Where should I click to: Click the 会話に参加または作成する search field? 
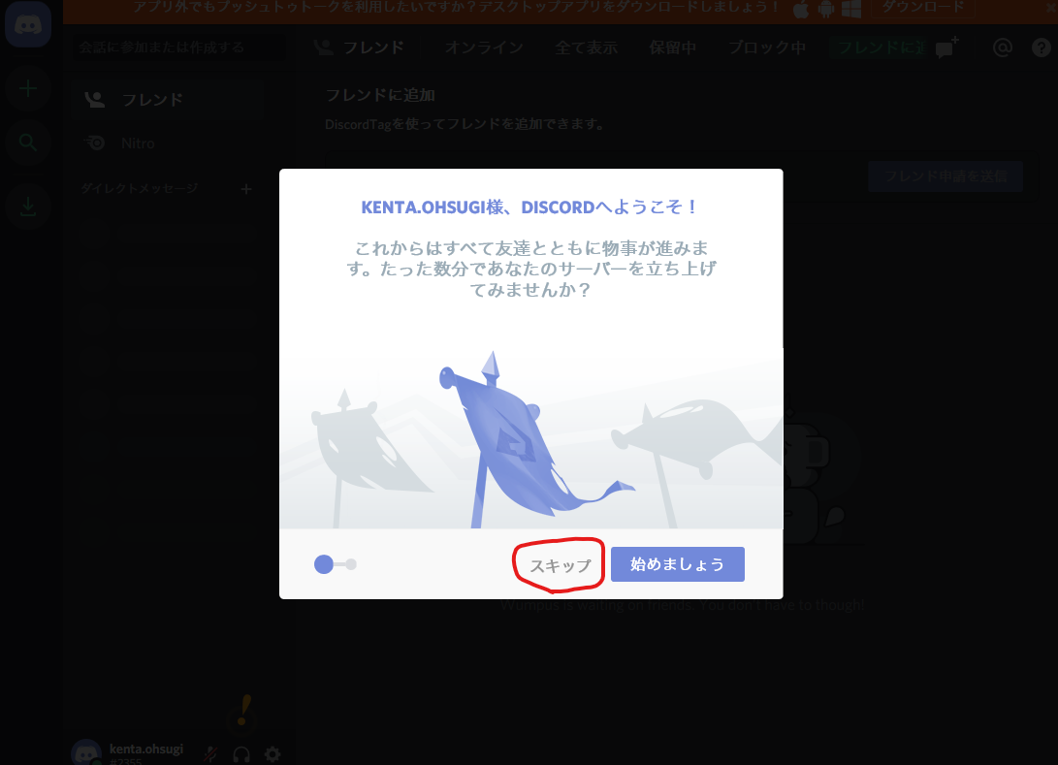tap(178, 48)
